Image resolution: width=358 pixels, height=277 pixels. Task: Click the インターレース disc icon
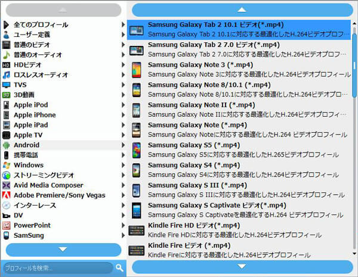coord(6,206)
